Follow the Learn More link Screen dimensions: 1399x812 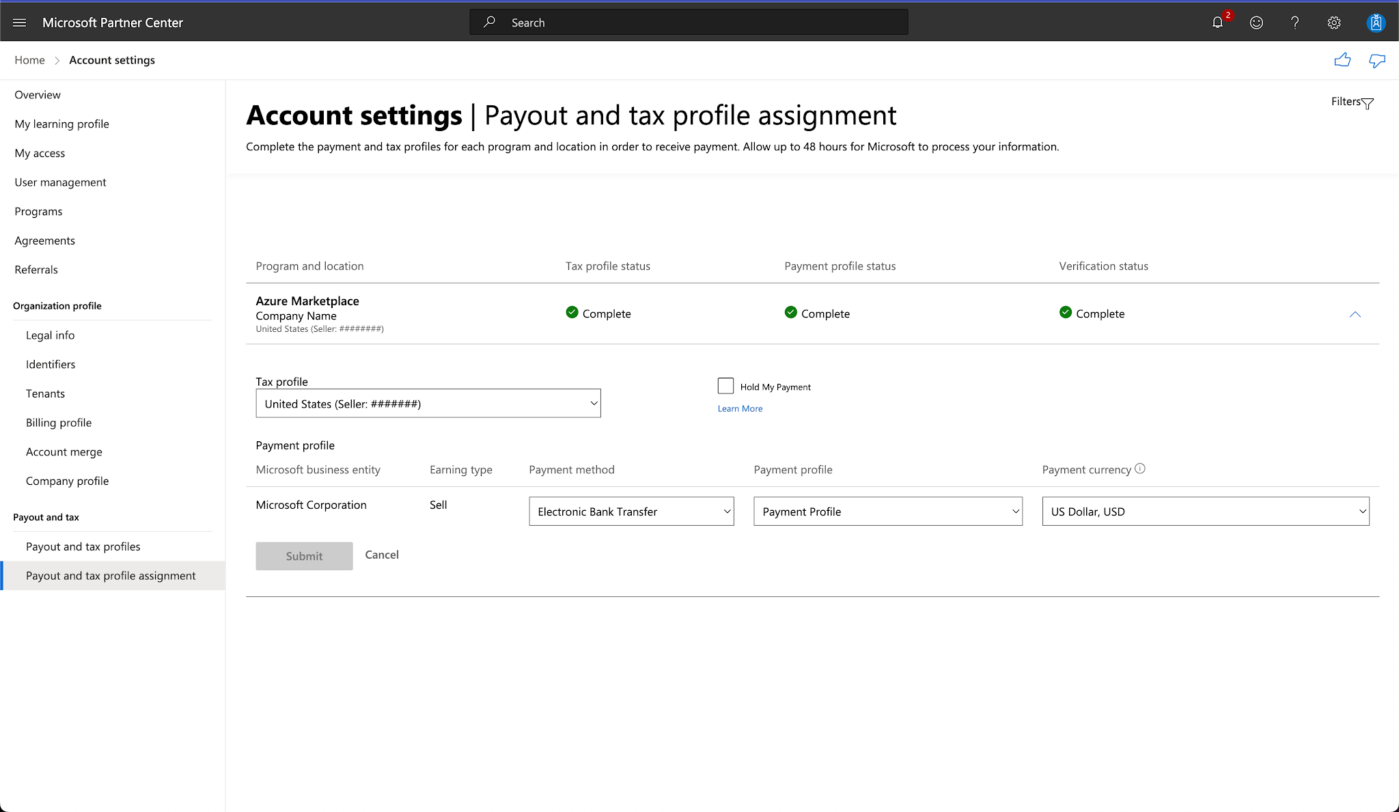[x=740, y=408]
